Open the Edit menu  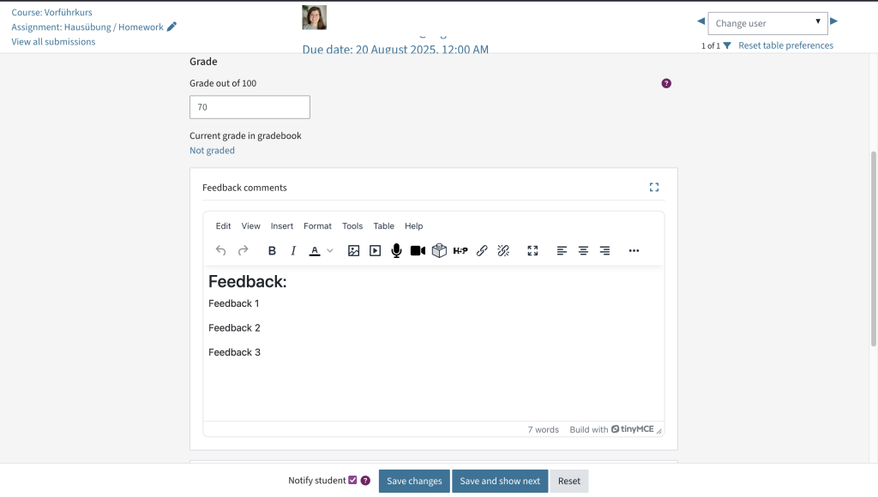point(224,226)
